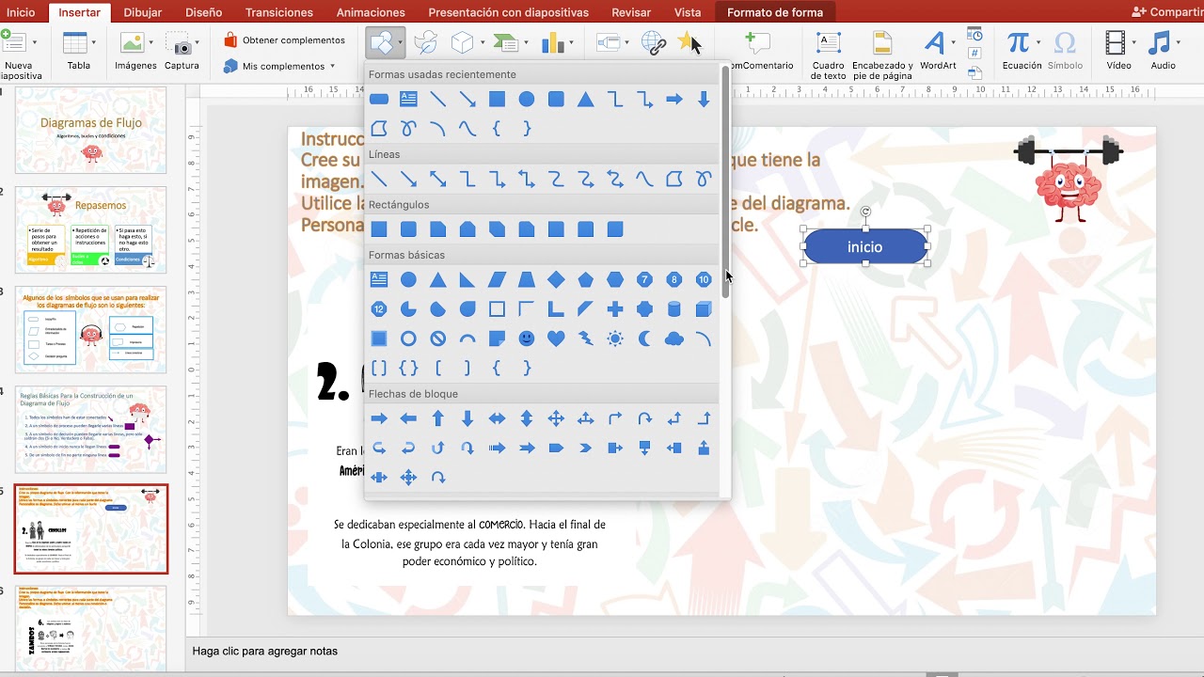
Task: Select the cylinder shape
Action: point(673,309)
